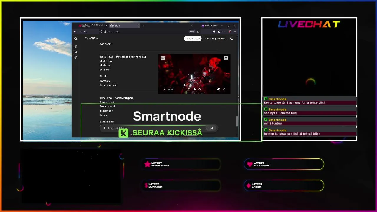The height and width of the screenshot is (212, 377).
Task: Open chat search in ChatGPT sidebar
Action: (x=76, y=52)
